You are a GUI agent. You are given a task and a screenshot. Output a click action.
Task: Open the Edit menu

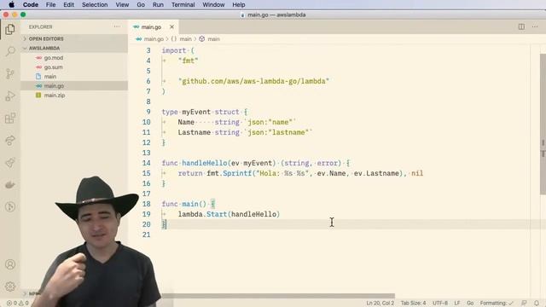pyautogui.click(x=68, y=4)
